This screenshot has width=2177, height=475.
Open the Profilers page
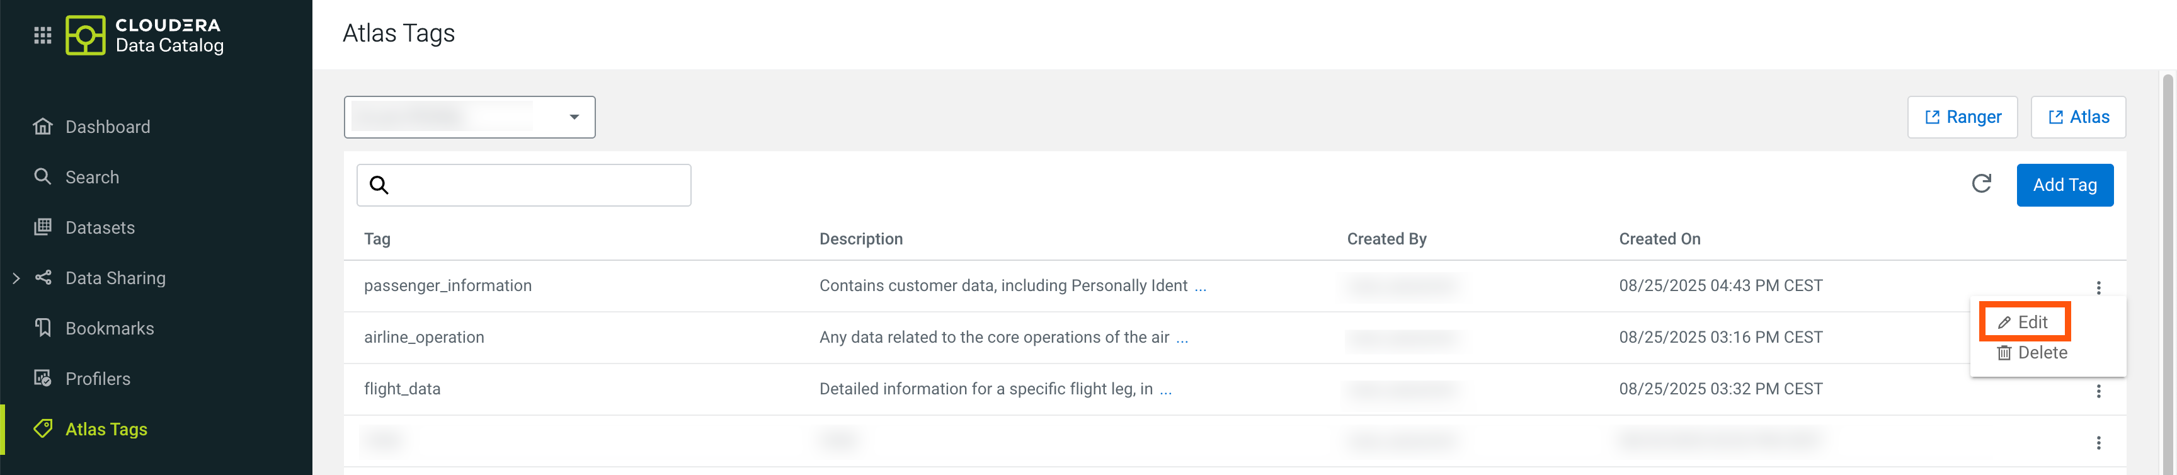click(98, 379)
